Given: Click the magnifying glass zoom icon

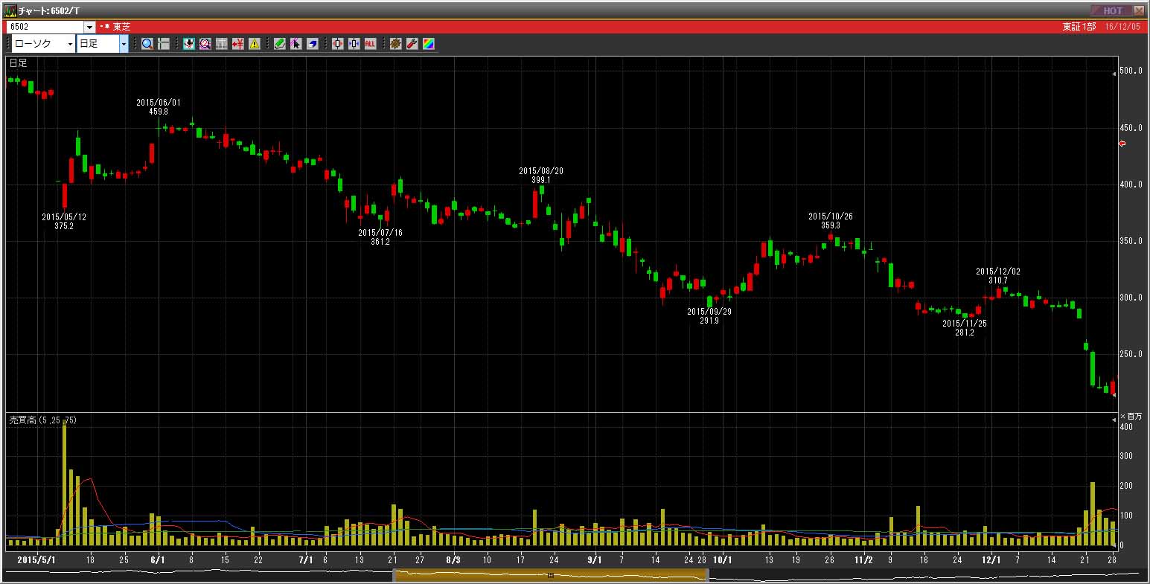Looking at the screenshot, I should 147,44.
